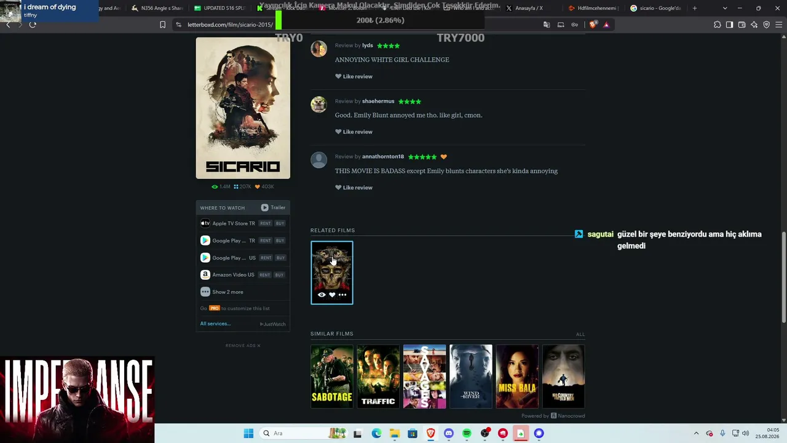Image resolution: width=787 pixels, height=443 pixels.
Task: Like the review by lyds
Action: click(354, 76)
